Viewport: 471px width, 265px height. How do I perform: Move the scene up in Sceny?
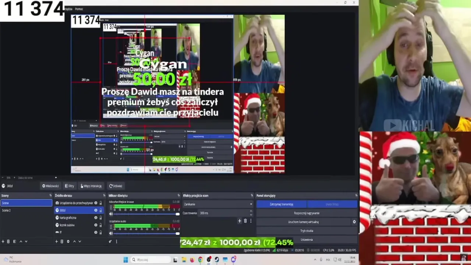click(x=21, y=241)
